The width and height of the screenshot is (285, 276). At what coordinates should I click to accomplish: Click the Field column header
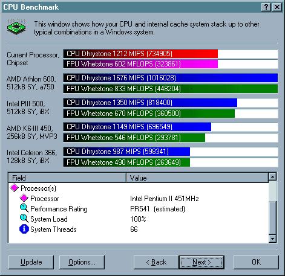67,178
